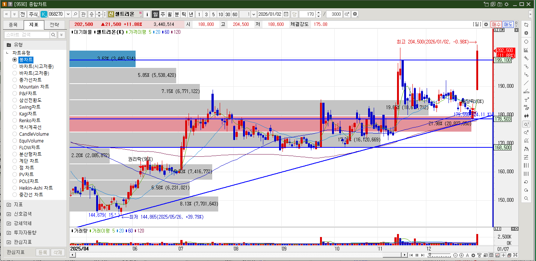
Task: Open the calendar picker beside the date
Action: (x=286, y=14)
